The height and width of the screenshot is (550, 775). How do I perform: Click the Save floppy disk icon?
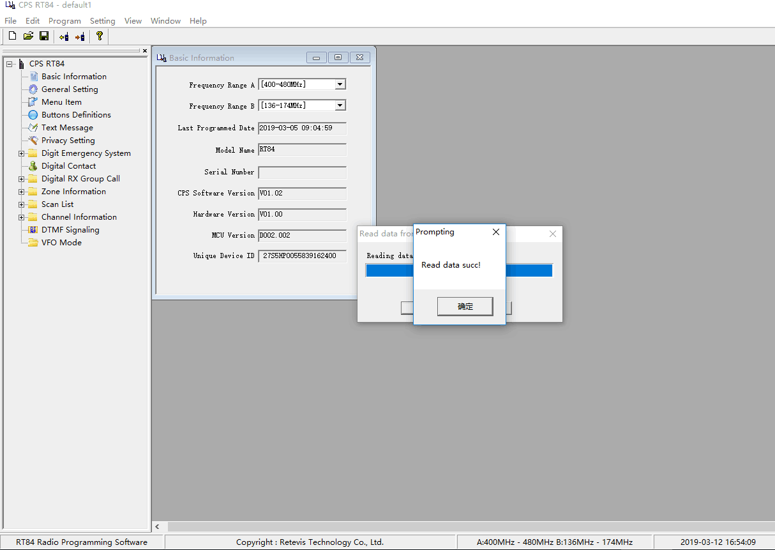click(x=44, y=36)
